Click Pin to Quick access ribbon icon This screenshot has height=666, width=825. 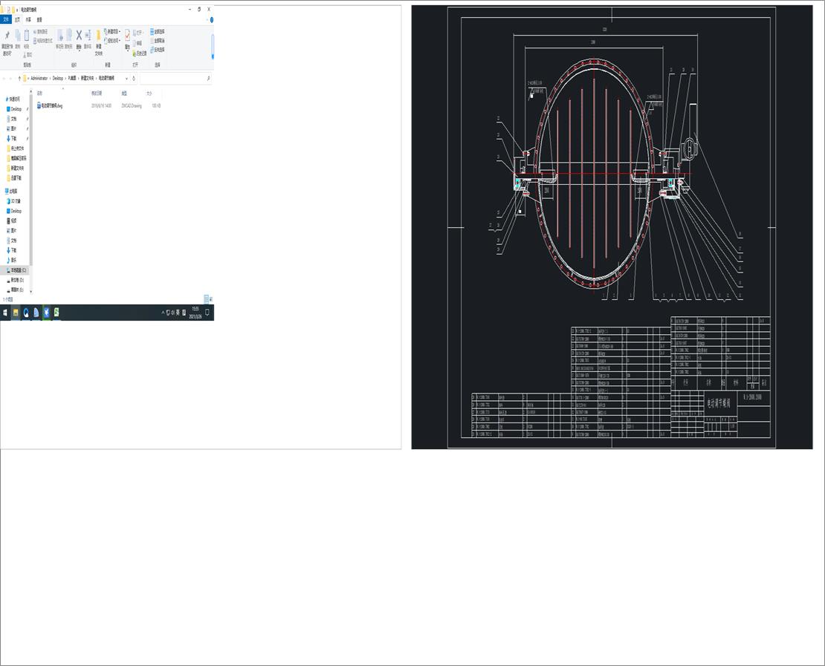click(7, 35)
